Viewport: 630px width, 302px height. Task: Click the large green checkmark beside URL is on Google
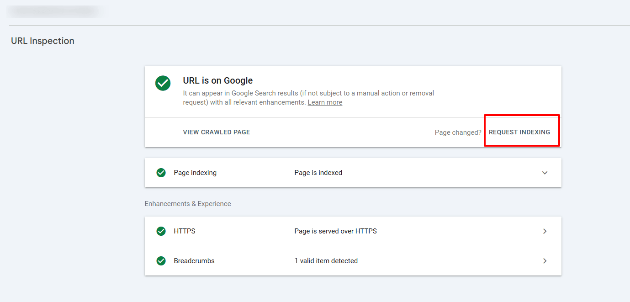pos(163,83)
